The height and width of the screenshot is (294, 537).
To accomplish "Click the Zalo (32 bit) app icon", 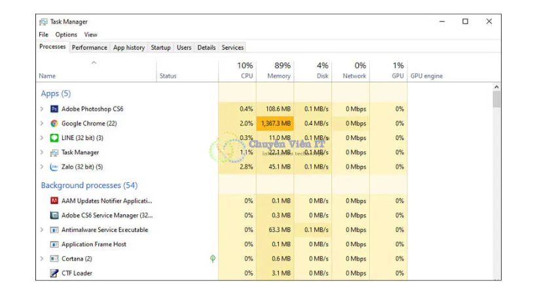I will pos(54,167).
